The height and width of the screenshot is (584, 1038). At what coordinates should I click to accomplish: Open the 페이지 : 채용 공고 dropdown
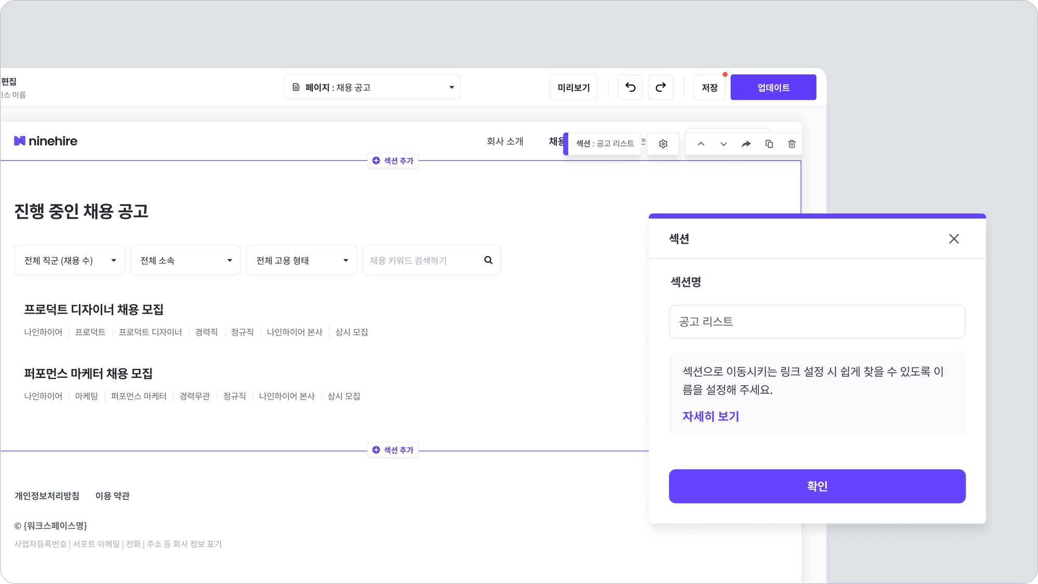(372, 87)
